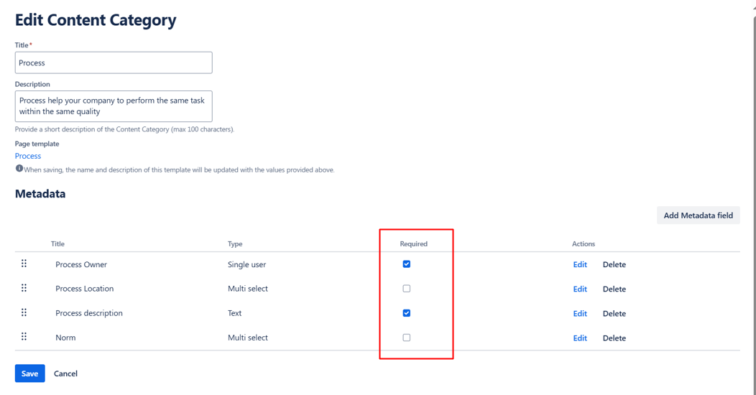
Task: Click drag handle icon for Norm row
Action: point(24,337)
